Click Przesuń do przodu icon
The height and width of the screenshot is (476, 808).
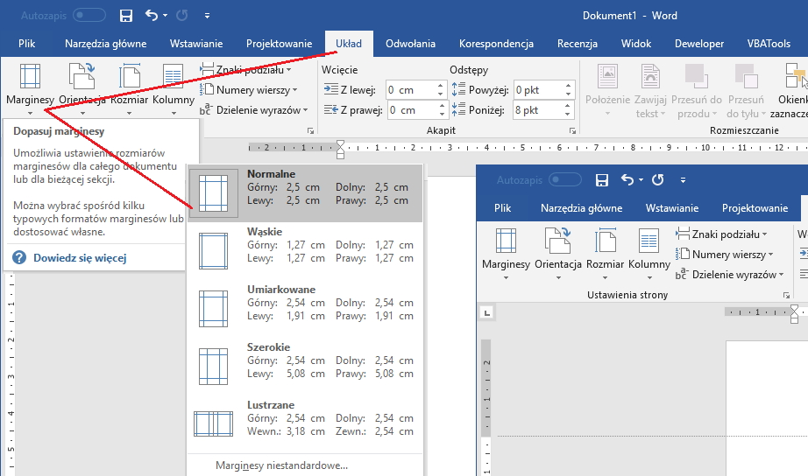pyautogui.click(x=696, y=76)
